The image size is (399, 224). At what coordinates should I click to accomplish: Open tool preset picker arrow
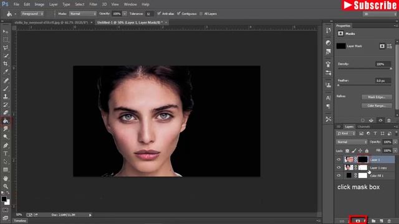tap(15, 14)
